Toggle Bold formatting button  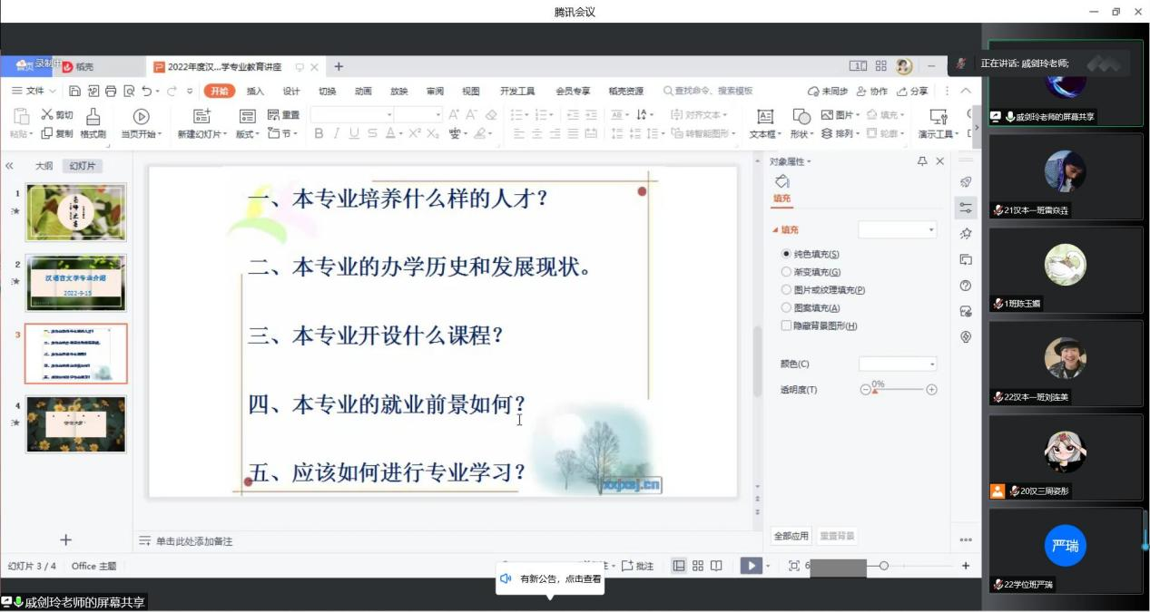(319, 133)
